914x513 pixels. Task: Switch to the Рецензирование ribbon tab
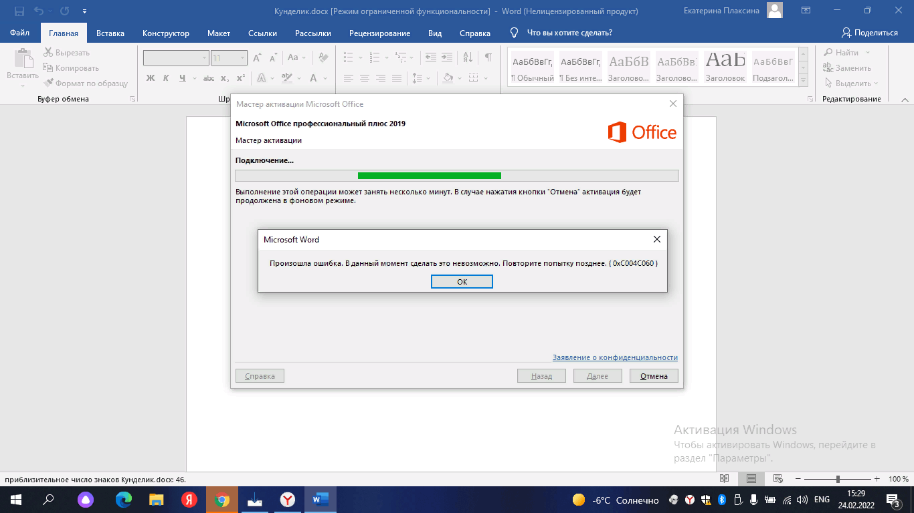(x=379, y=33)
